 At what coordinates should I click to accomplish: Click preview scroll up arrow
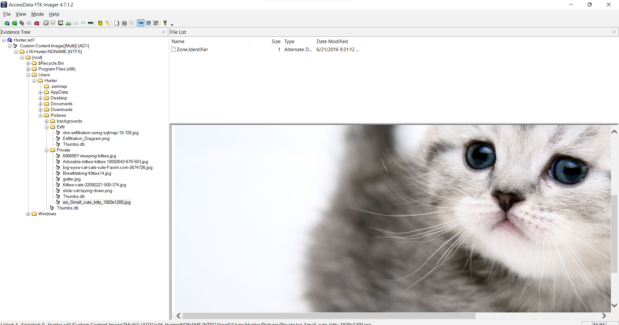[x=614, y=132]
